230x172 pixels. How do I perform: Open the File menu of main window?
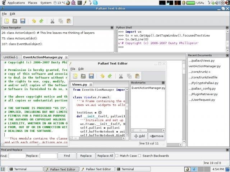pos(4,14)
